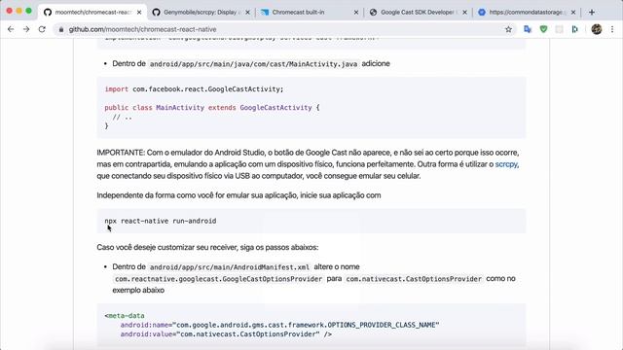This screenshot has width=623, height=350.
Task: Click the android:value attribute line
Action: click(226, 334)
